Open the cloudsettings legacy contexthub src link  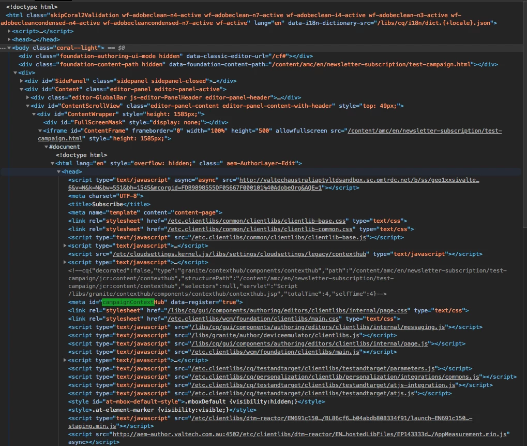pos(239,254)
